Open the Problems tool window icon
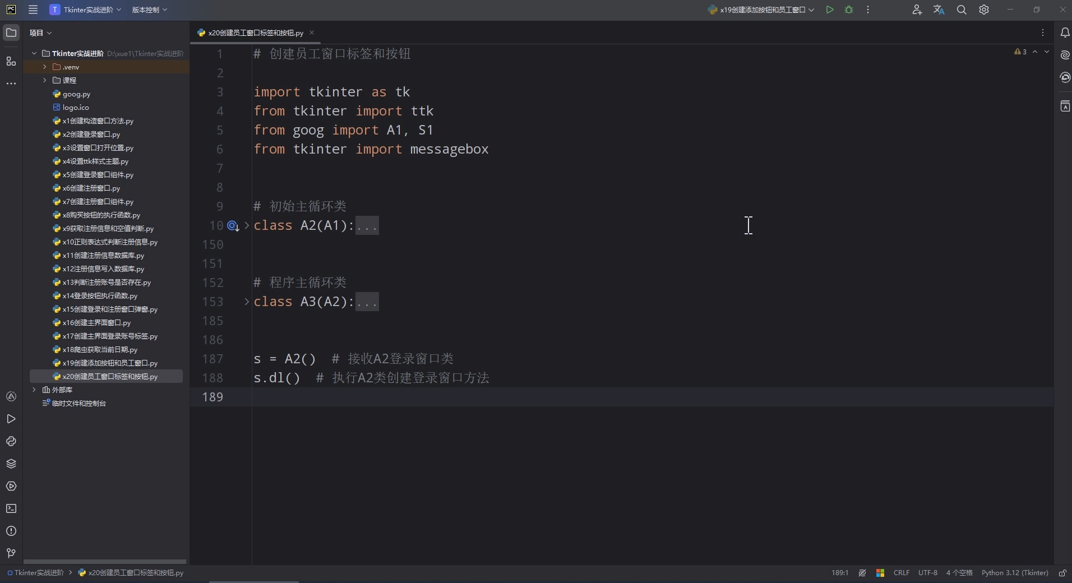 coord(11,531)
